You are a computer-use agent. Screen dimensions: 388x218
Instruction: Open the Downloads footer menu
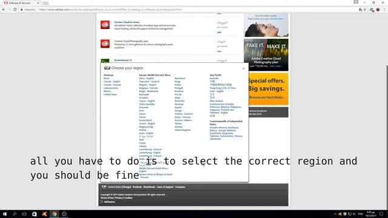[149, 187]
